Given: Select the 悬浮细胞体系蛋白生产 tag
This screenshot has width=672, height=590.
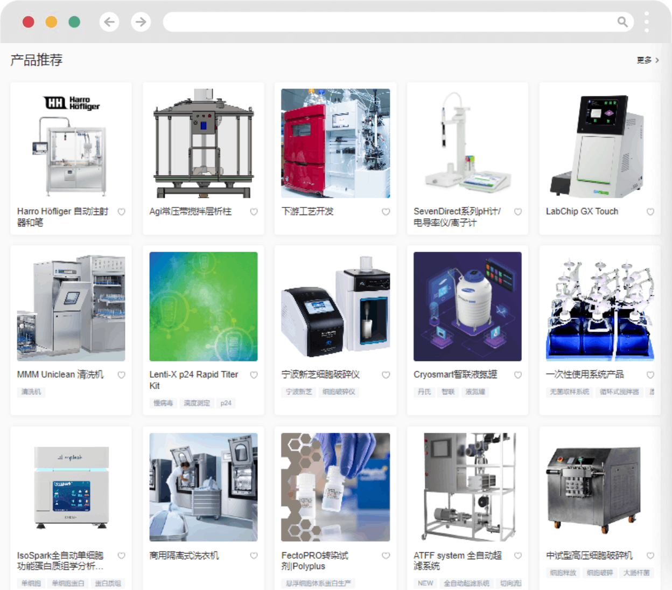Looking at the screenshot, I should pyautogui.click(x=318, y=584).
